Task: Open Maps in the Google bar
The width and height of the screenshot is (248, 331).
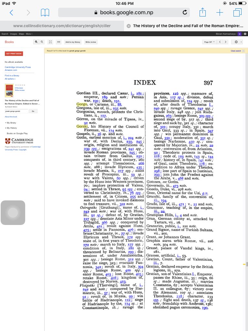Action: [x=21, y=34]
